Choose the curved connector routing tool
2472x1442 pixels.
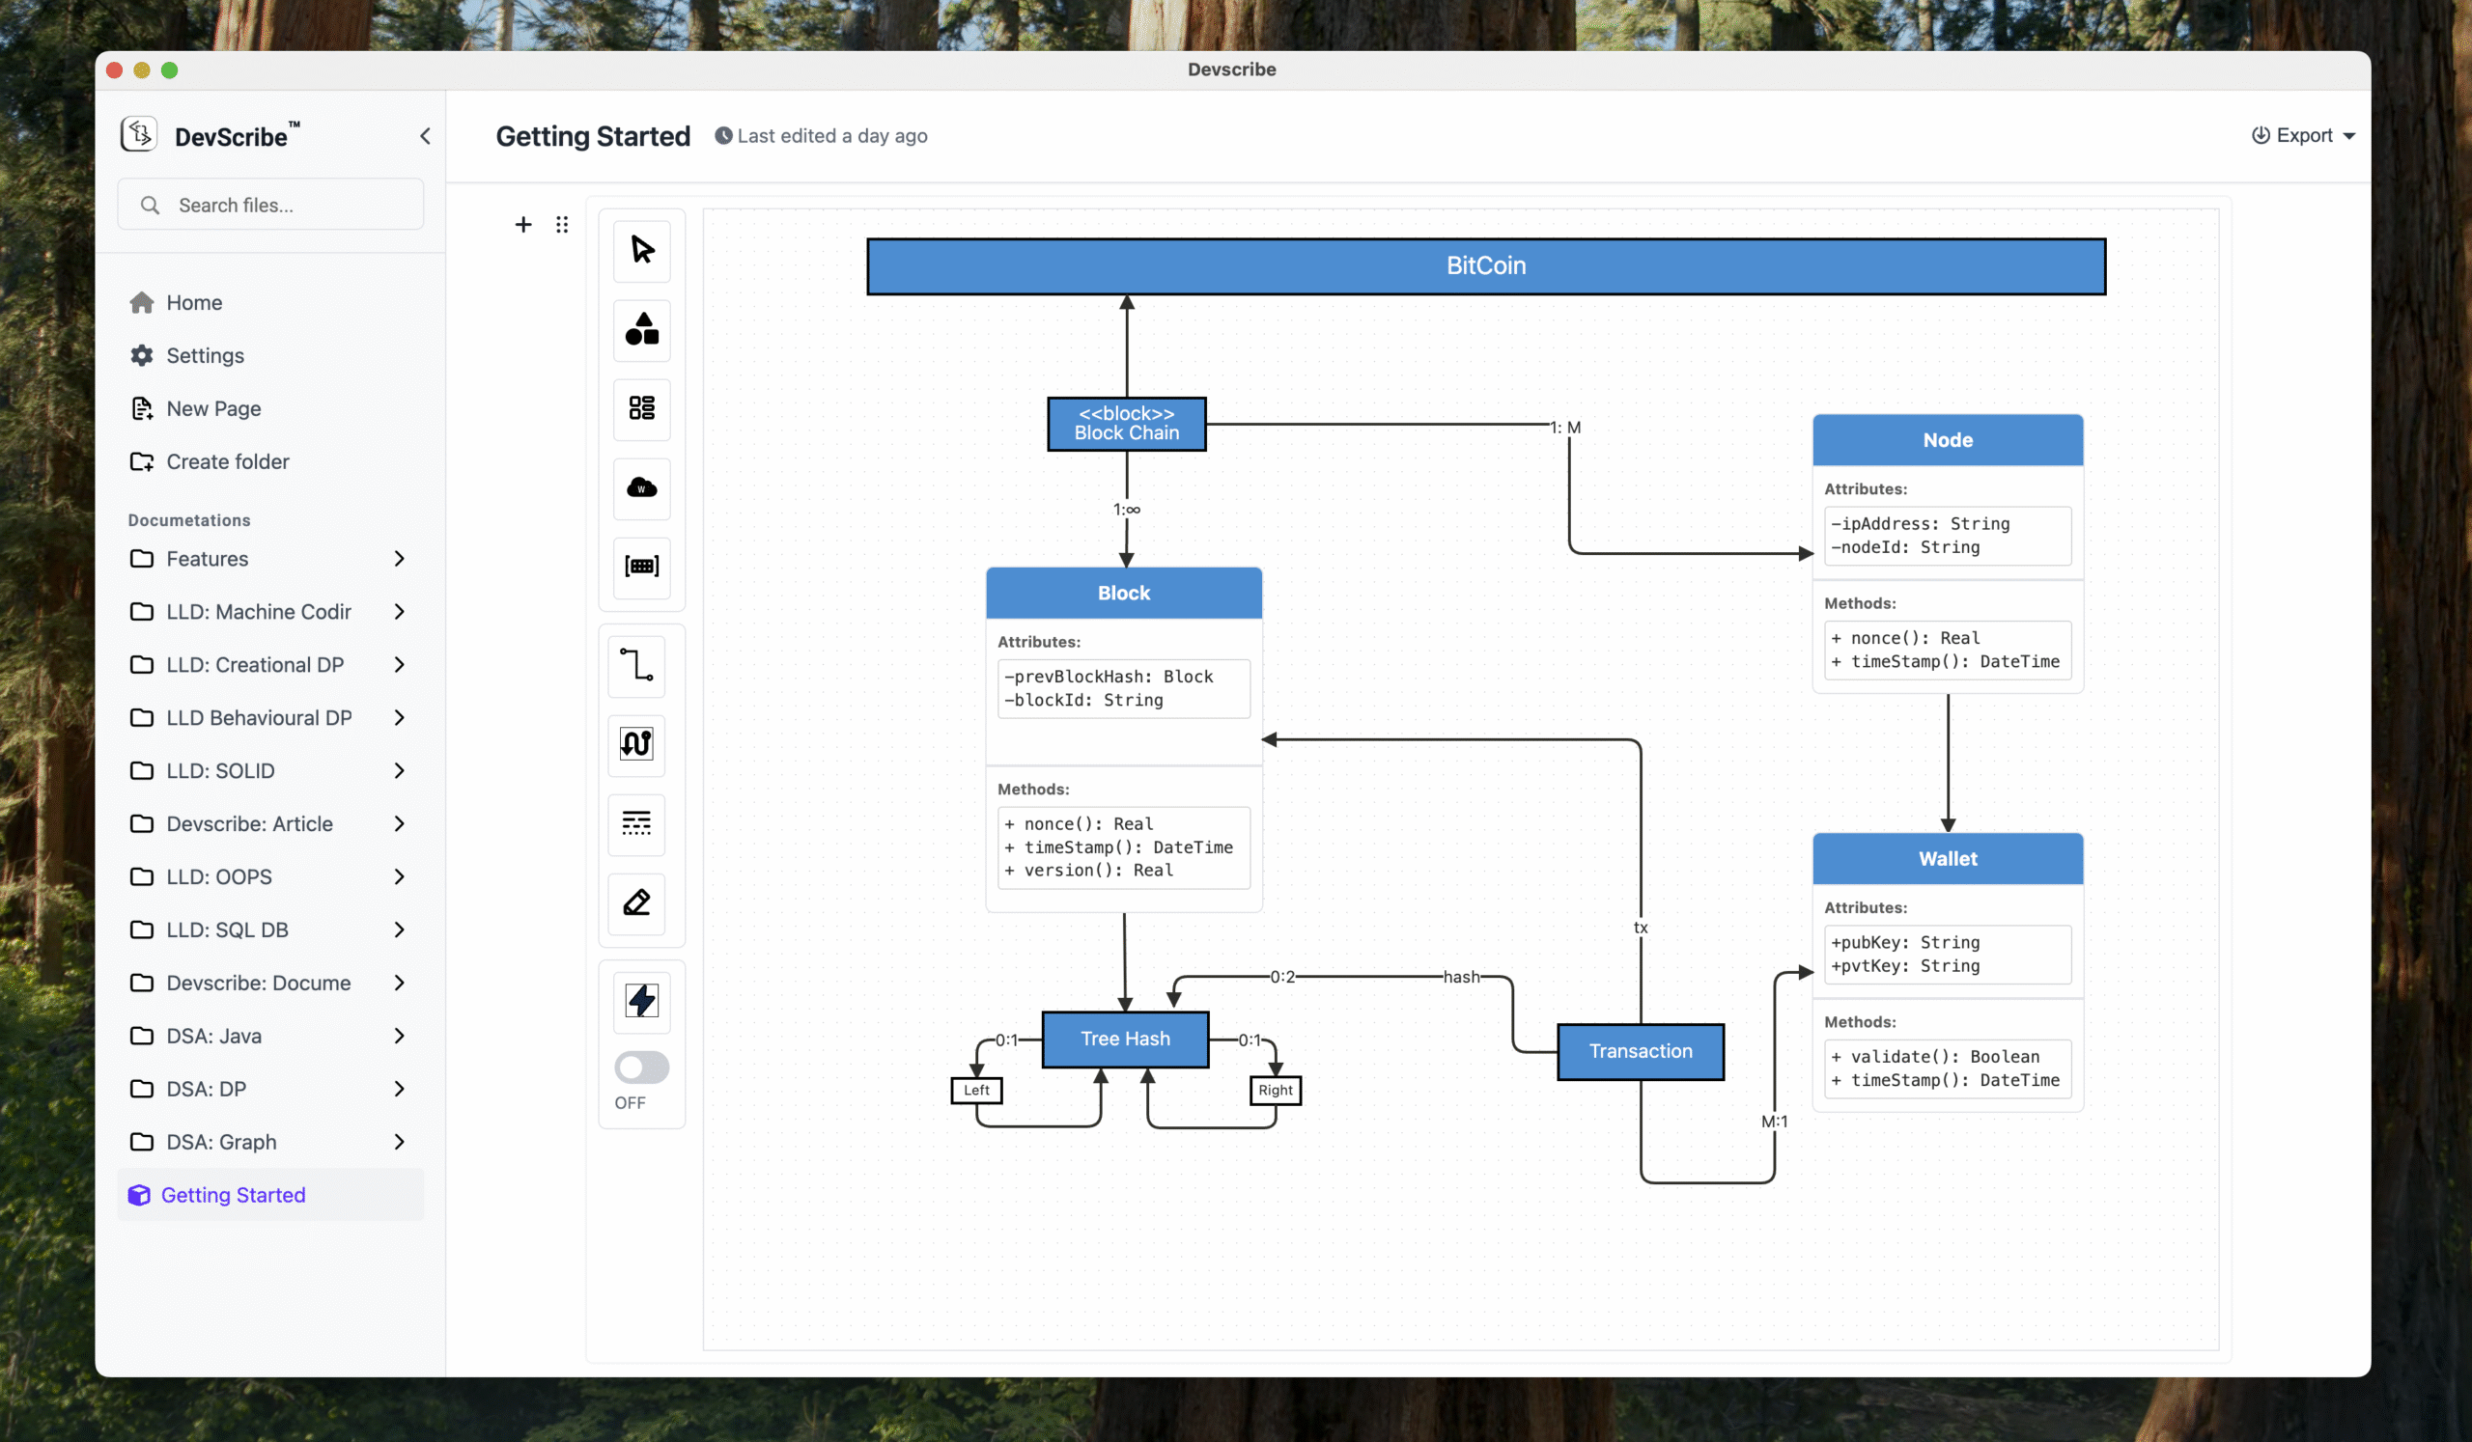635,745
